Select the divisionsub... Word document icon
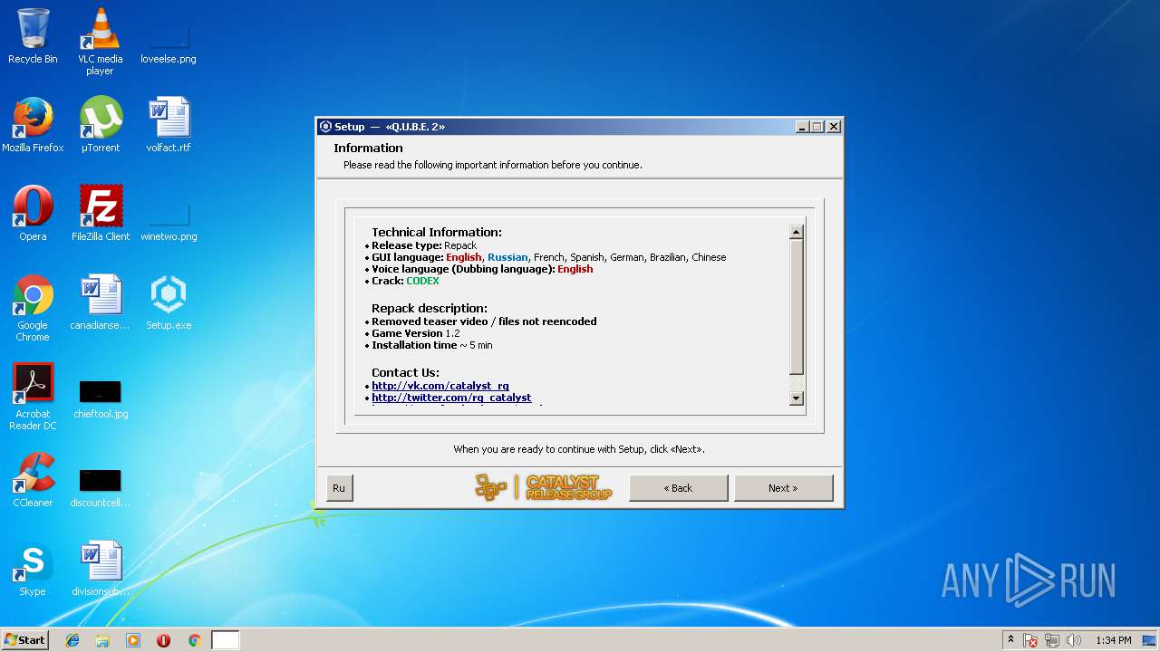Viewport: 1160px width, 652px height. tap(100, 569)
